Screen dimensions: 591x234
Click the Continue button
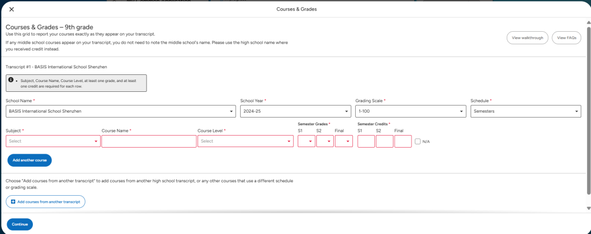20,224
